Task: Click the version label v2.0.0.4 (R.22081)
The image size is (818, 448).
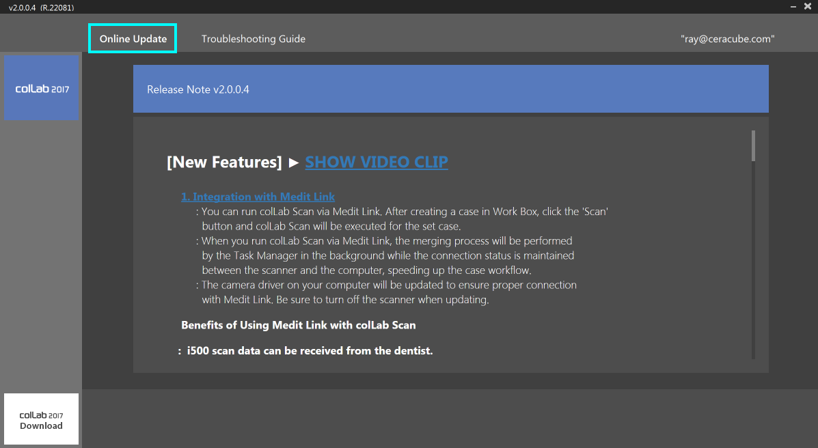Action: pyautogui.click(x=41, y=8)
